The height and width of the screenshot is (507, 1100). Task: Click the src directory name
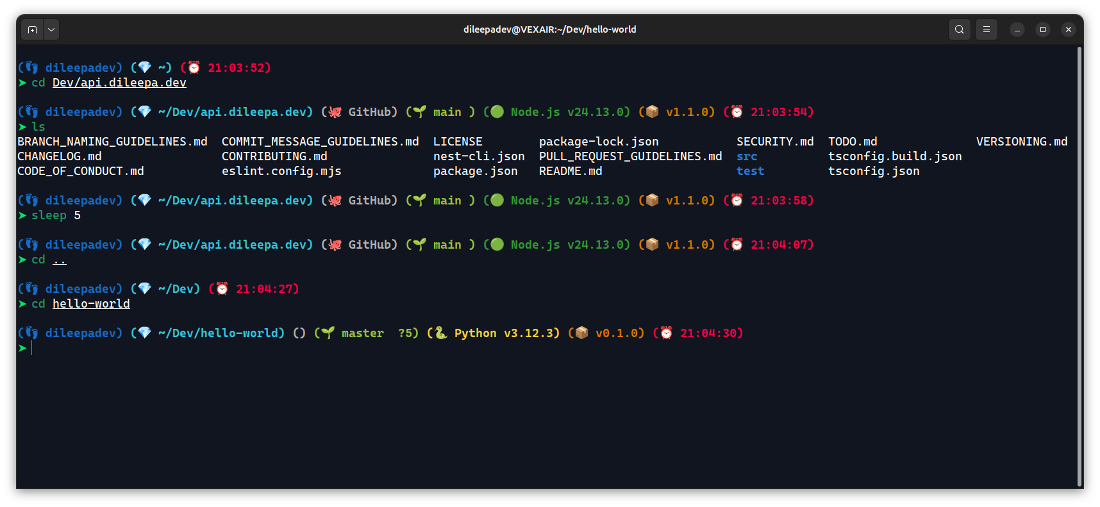(x=747, y=156)
